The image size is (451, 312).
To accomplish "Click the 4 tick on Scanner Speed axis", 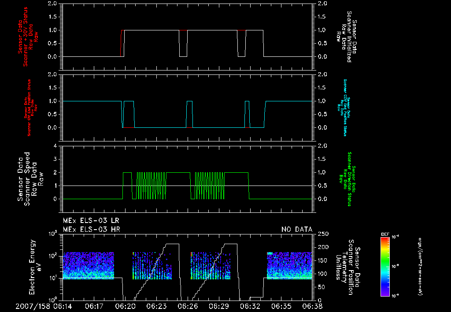I will (55, 146).
